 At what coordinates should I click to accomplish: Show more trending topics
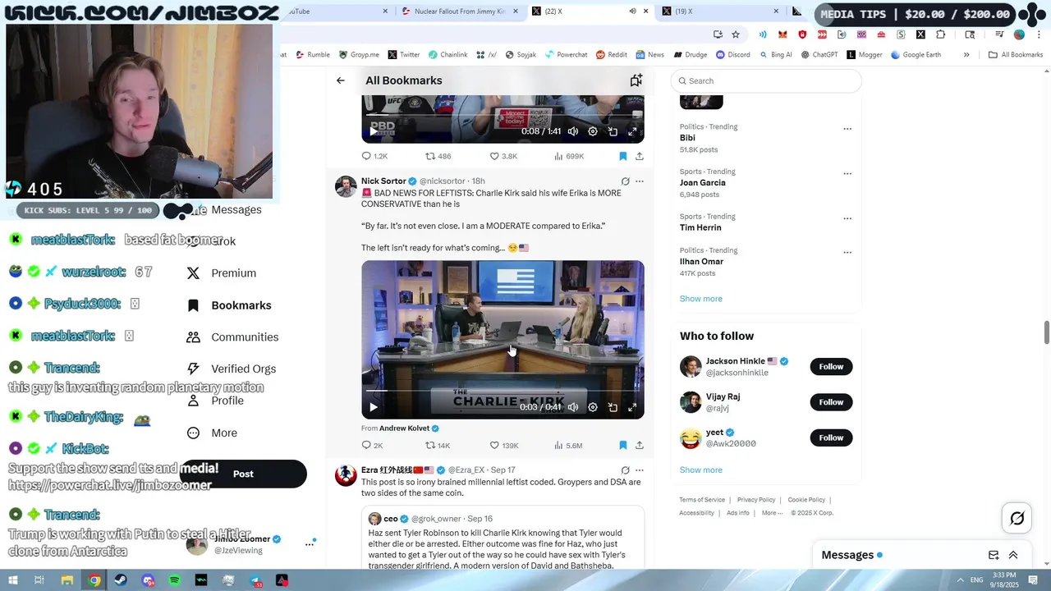click(700, 299)
